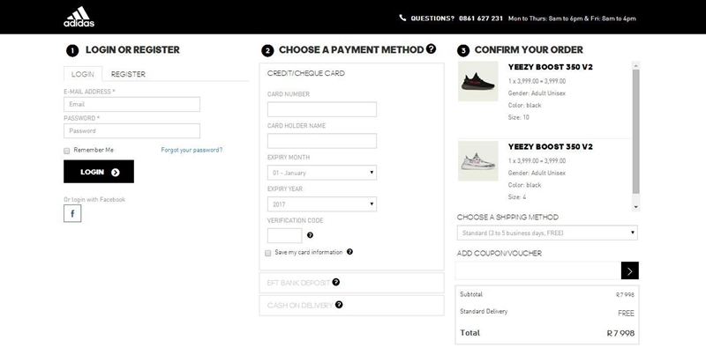Click help icon next to verification code
Screen dimensions: 706x355
coord(310,235)
